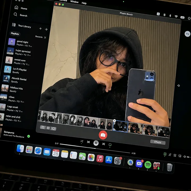This screenshot has height=191, width=191.
Task: Open the good night playlist
Action: tap(20, 43)
